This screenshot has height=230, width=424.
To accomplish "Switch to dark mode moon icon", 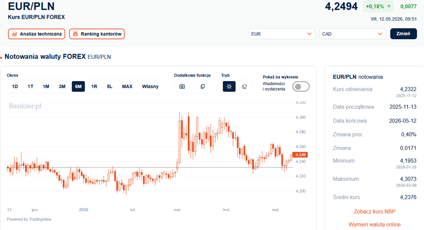I will (244, 86).
